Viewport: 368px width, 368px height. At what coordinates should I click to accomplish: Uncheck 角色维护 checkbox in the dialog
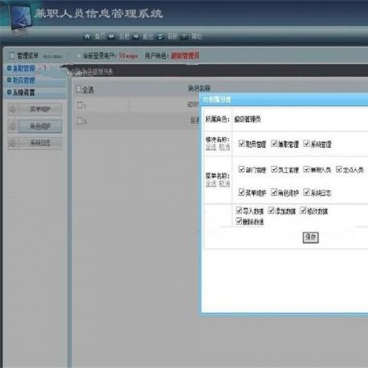point(274,192)
